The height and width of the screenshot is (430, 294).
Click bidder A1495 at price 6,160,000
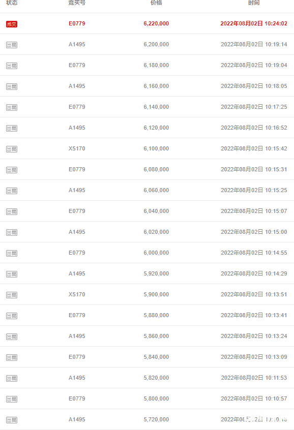coord(77,86)
